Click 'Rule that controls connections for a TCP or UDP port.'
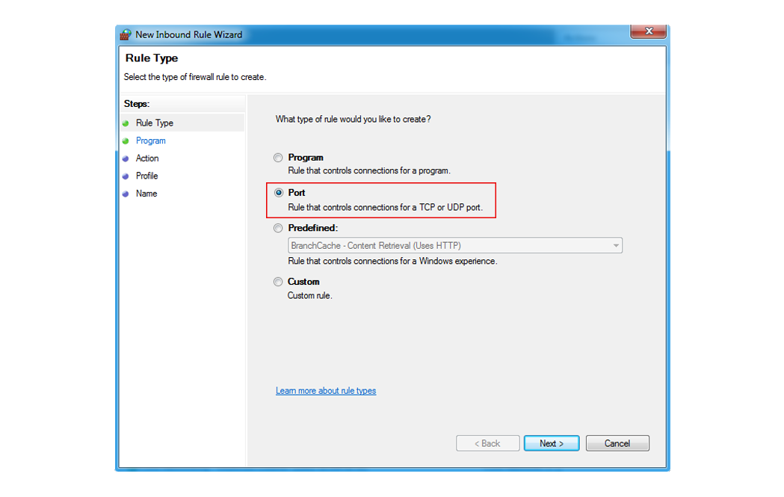Screen dimensions: 784x497 [x=385, y=208]
